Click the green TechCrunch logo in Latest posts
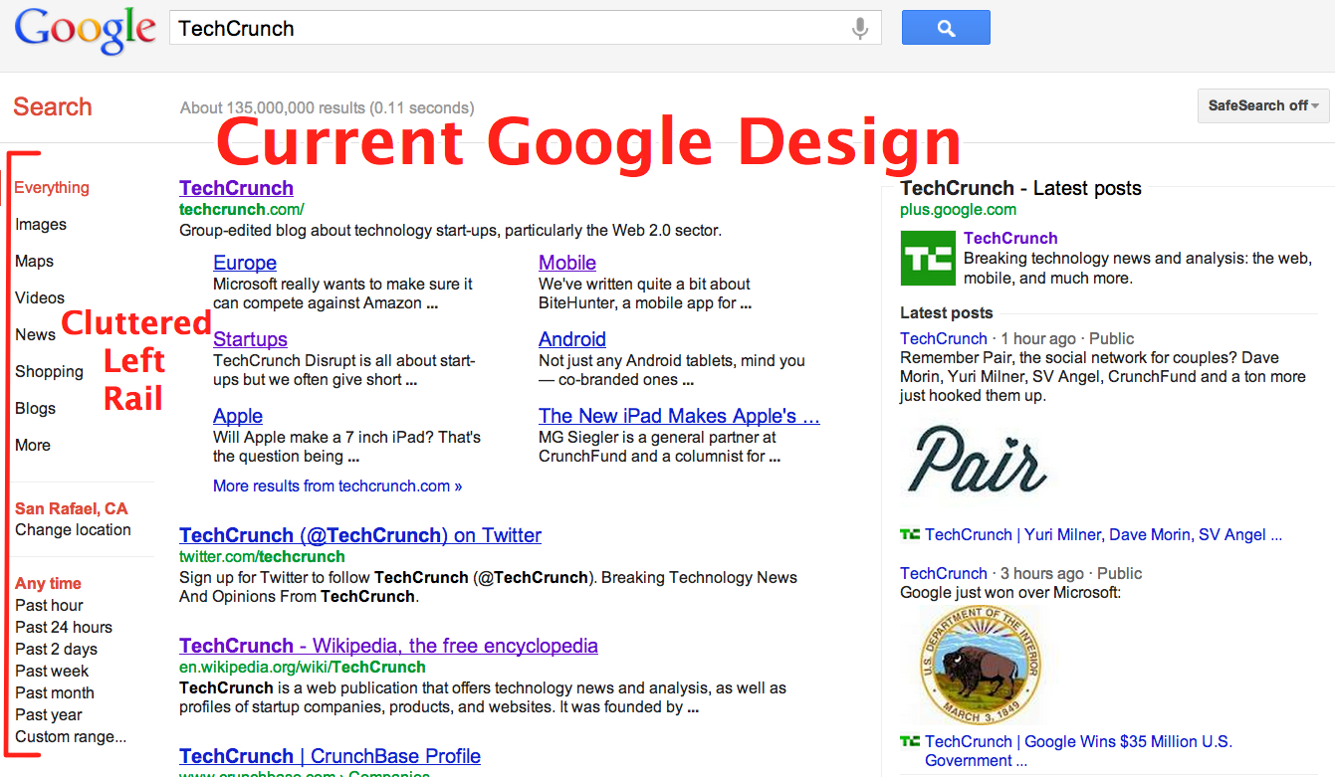This screenshot has width=1335, height=777. coord(927,258)
